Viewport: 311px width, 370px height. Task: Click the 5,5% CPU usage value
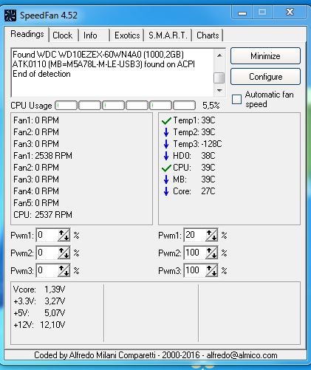tap(211, 106)
